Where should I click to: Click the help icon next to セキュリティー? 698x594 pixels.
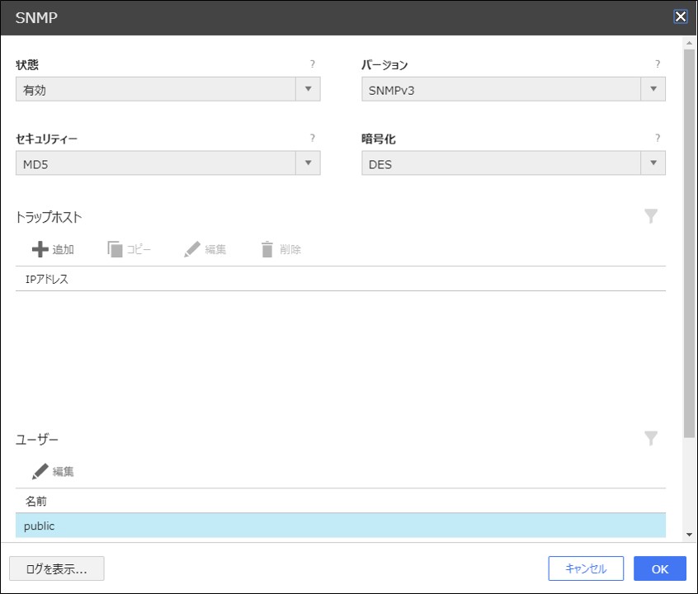pos(313,139)
